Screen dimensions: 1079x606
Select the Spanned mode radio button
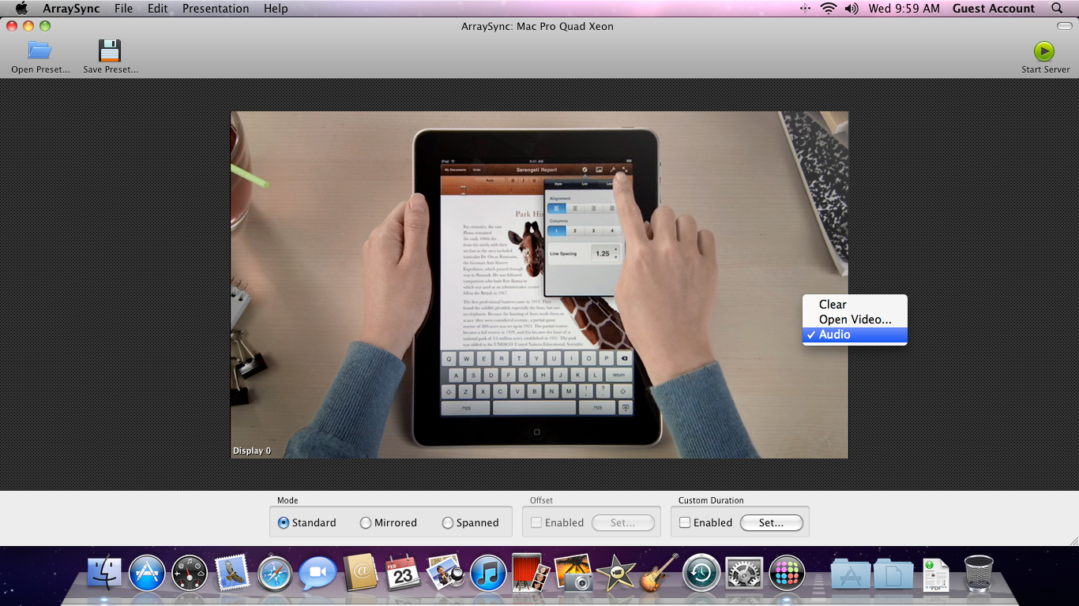tap(448, 522)
